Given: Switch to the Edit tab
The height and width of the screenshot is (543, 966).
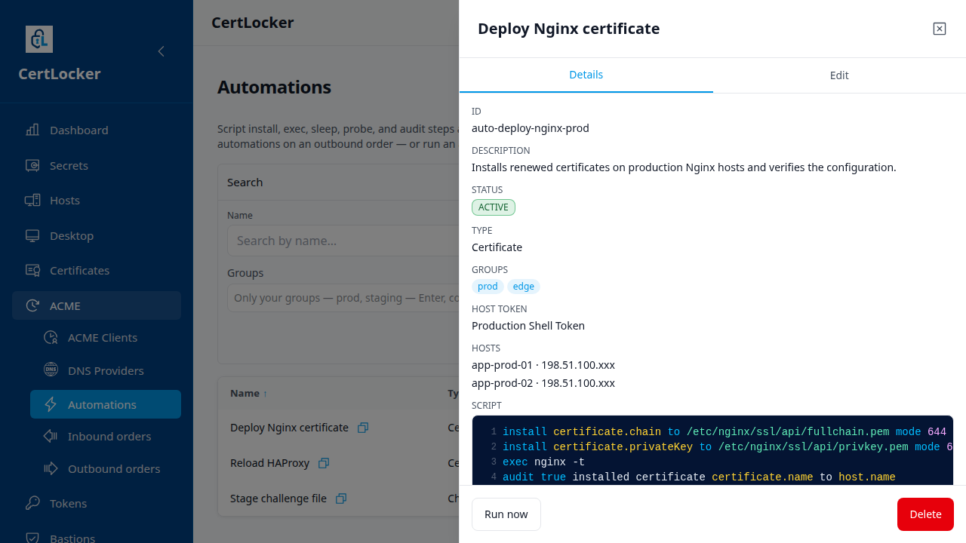Looking at the screenshot, I should click(839, 75).
